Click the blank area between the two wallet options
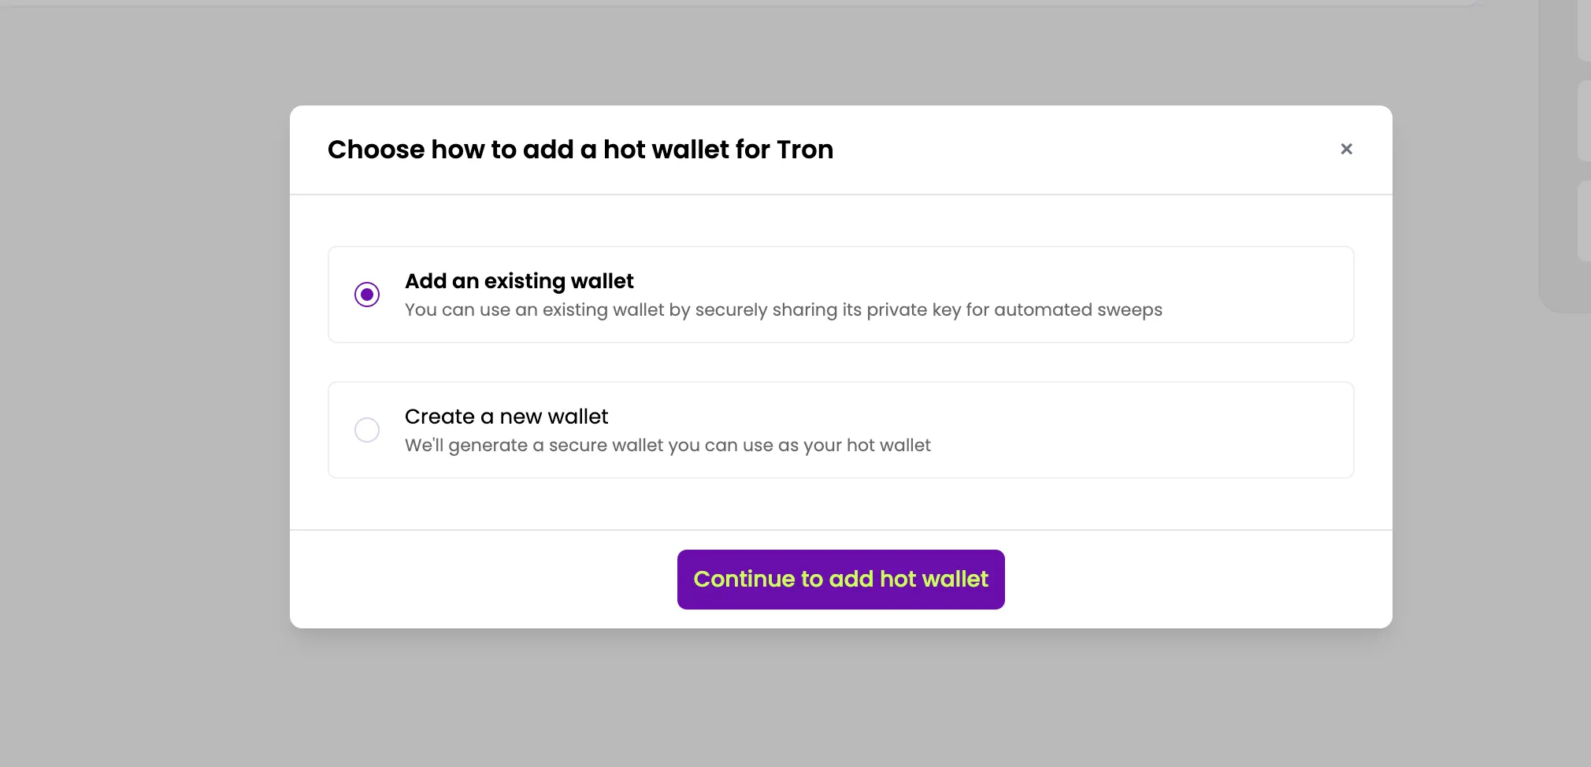1591x767 pixels. tap(840, 362)
